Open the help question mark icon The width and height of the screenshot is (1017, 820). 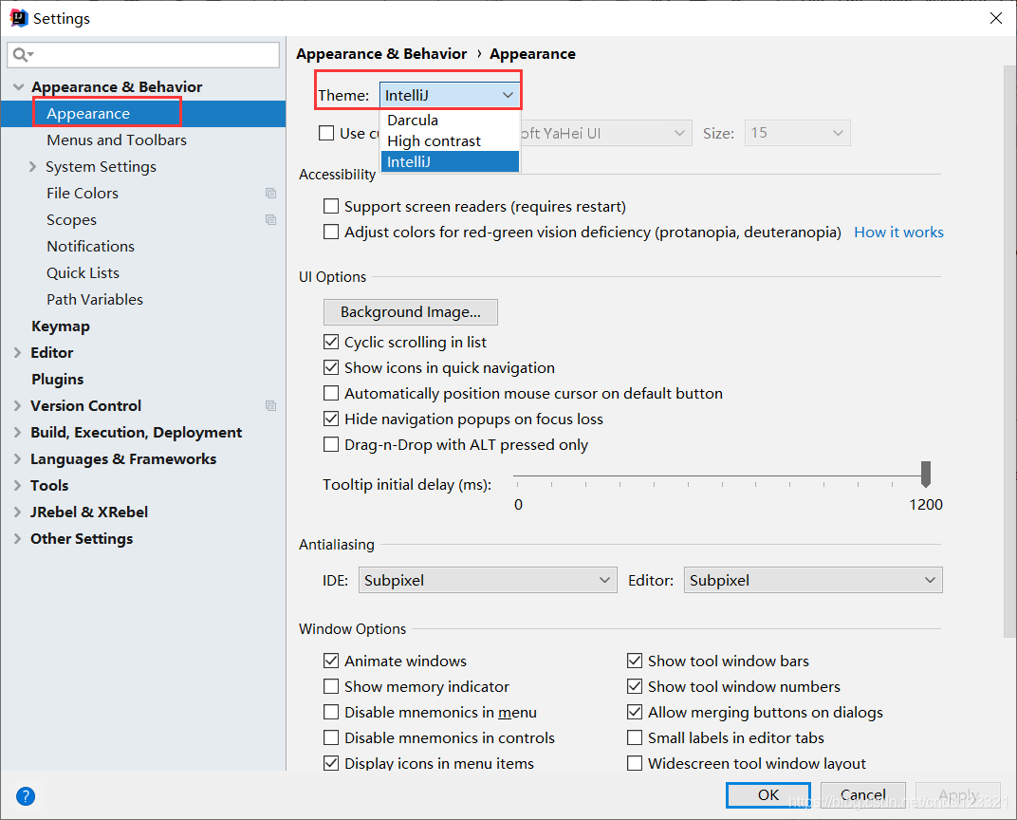26,796
